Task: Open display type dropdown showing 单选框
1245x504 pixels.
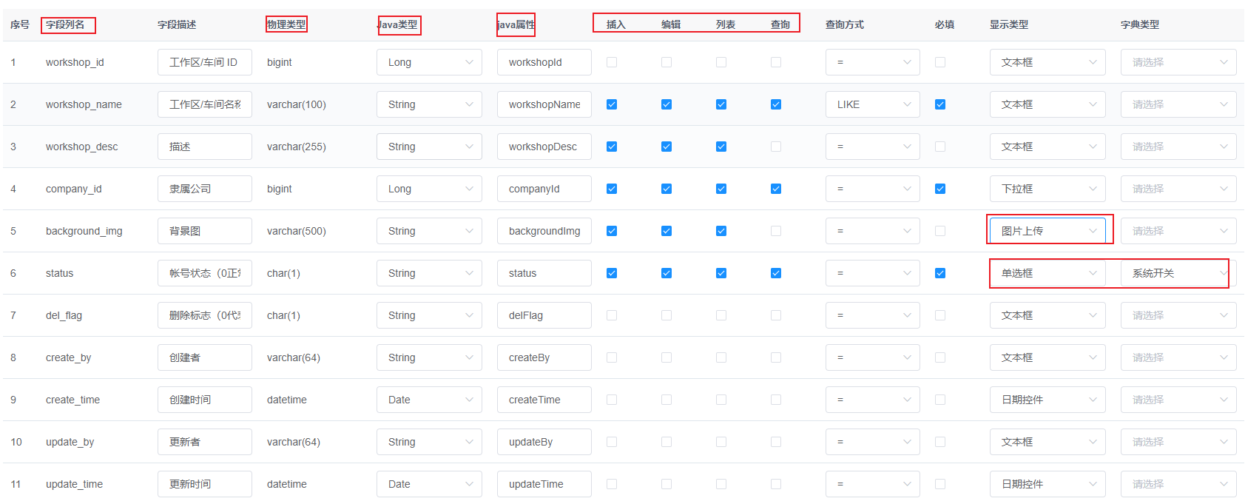Action: point(1047,273)
